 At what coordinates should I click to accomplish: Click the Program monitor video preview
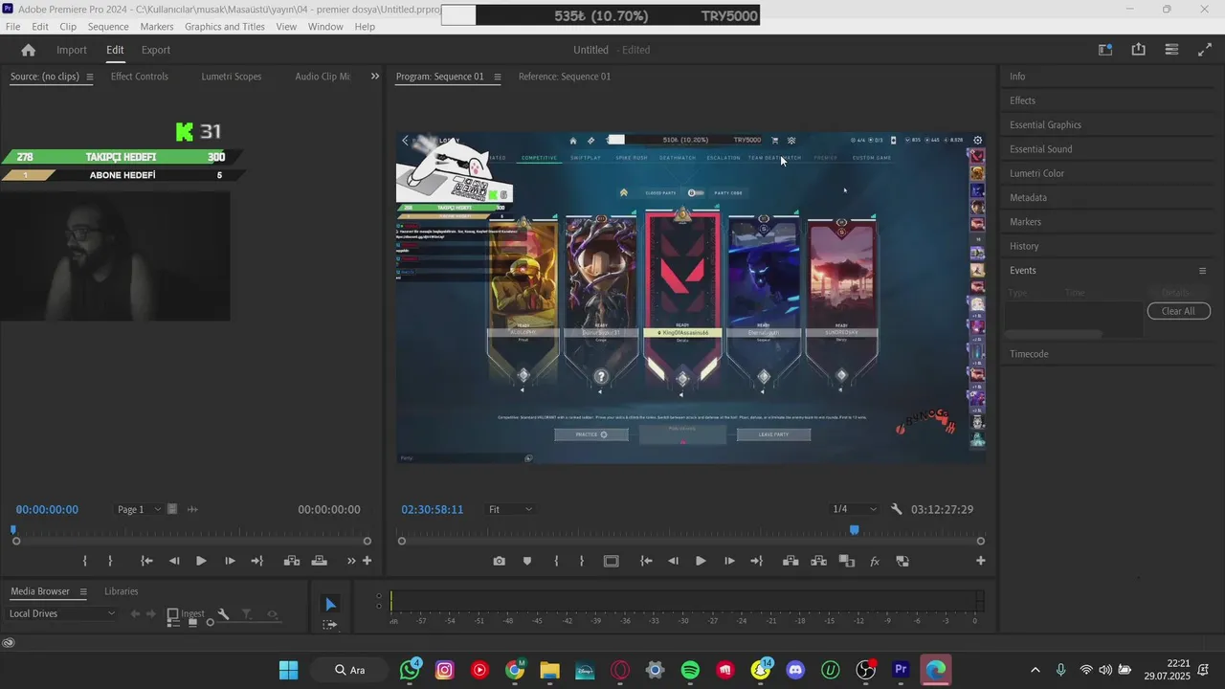690,298
